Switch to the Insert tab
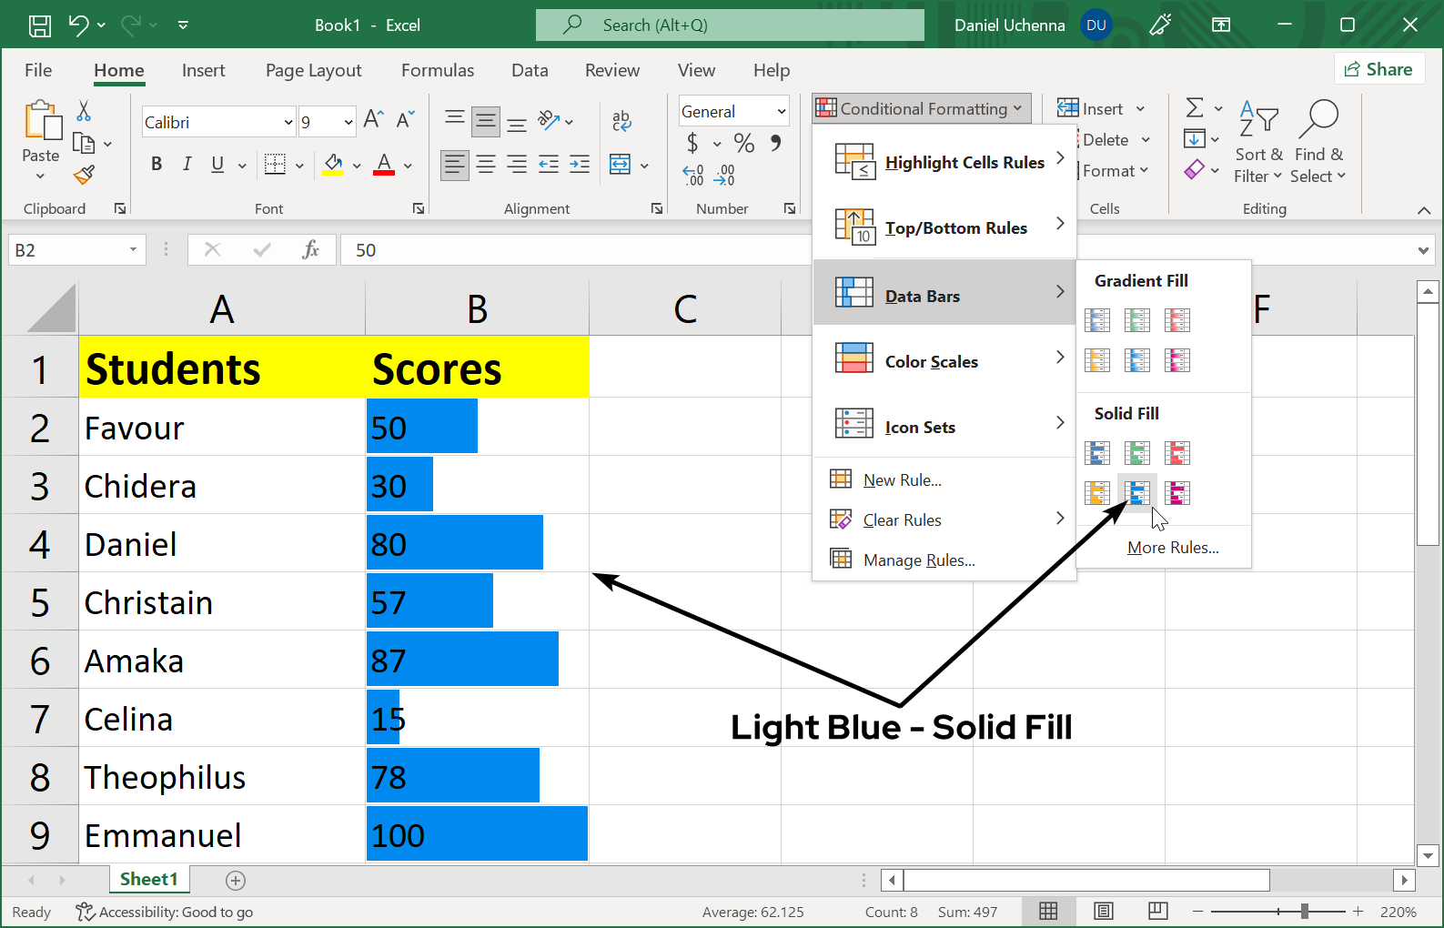Viewport: 1444px width, 928px height. [x=203, y=70]
